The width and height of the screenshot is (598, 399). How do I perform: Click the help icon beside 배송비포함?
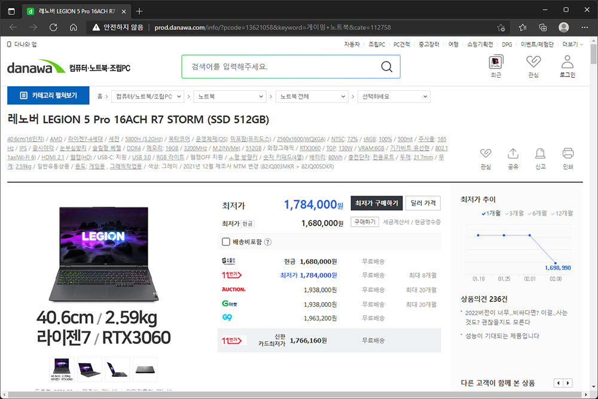click(268, 242)
